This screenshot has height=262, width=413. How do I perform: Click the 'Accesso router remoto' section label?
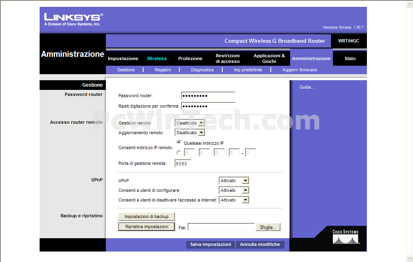[76, 122]
